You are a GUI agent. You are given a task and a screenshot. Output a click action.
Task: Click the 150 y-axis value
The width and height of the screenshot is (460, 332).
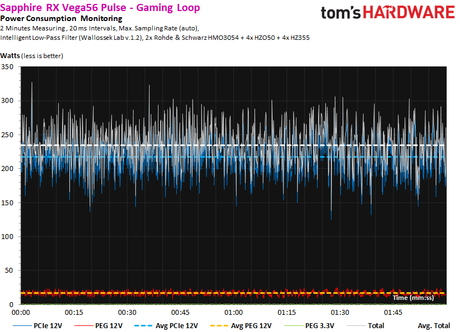tap(7, 203)
